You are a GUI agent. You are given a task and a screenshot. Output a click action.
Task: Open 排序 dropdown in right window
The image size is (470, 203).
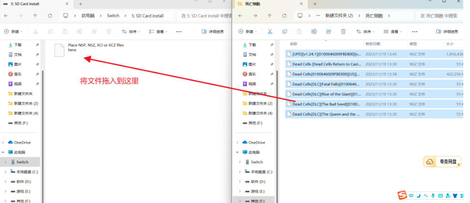(x=365, y=31)
